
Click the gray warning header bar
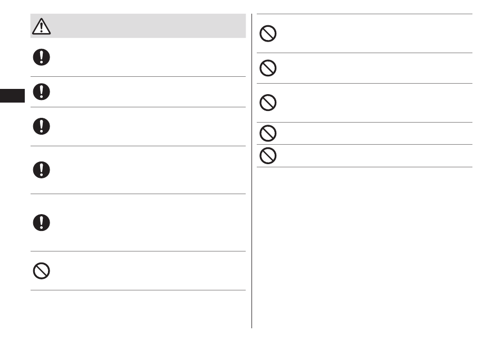tap(138, 26)
